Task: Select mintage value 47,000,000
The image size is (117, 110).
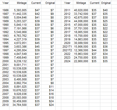Action: (x=81, y=25)
